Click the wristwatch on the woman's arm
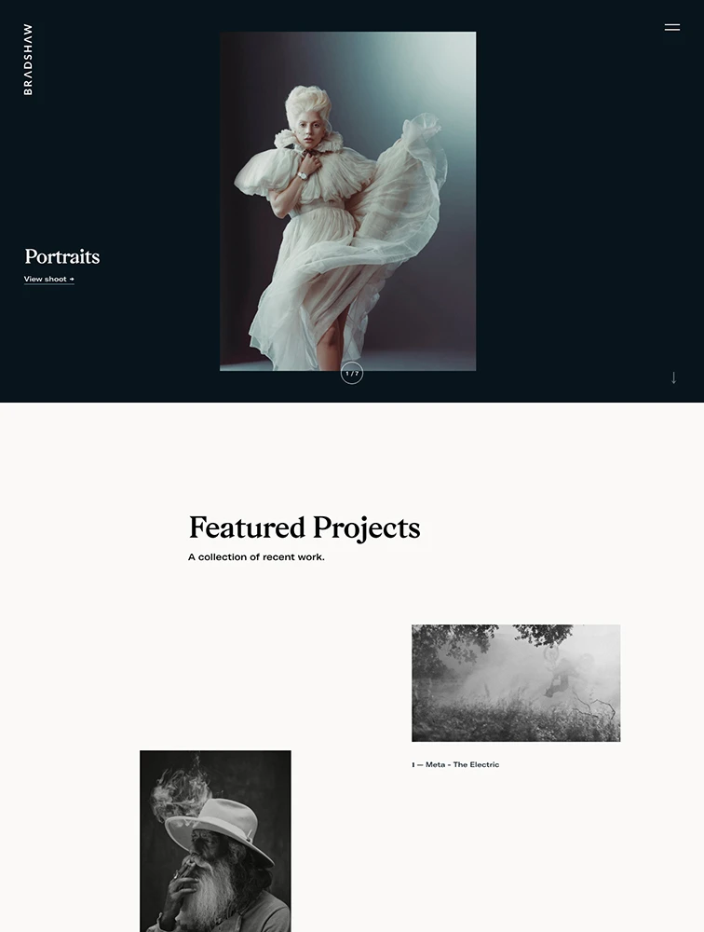704x932 pixels. tap(303, 175)
